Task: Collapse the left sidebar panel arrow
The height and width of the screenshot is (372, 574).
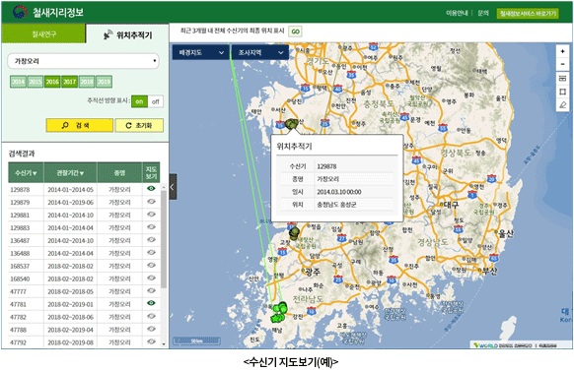Action: (173, 187)
